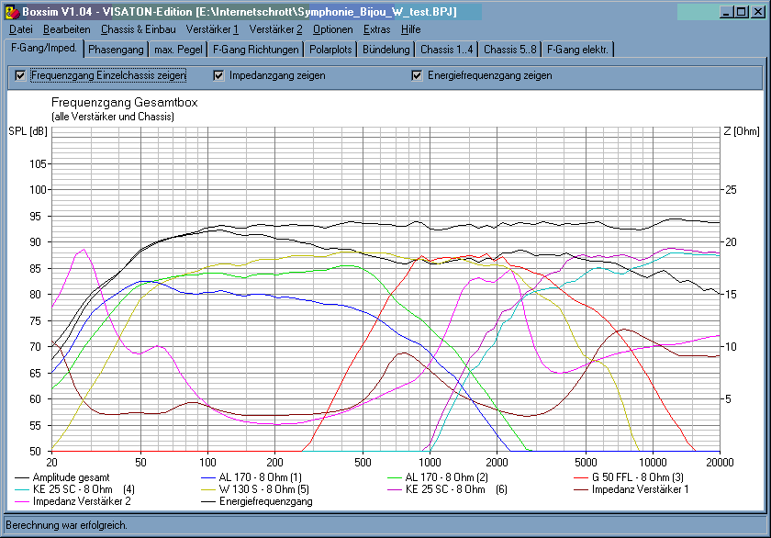
Task: Click the Boxsim application icon in title bar
Action: point(12,12)
